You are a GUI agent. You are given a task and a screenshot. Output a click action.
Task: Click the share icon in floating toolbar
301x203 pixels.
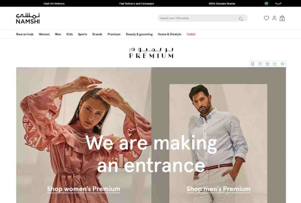pos(275,64)
